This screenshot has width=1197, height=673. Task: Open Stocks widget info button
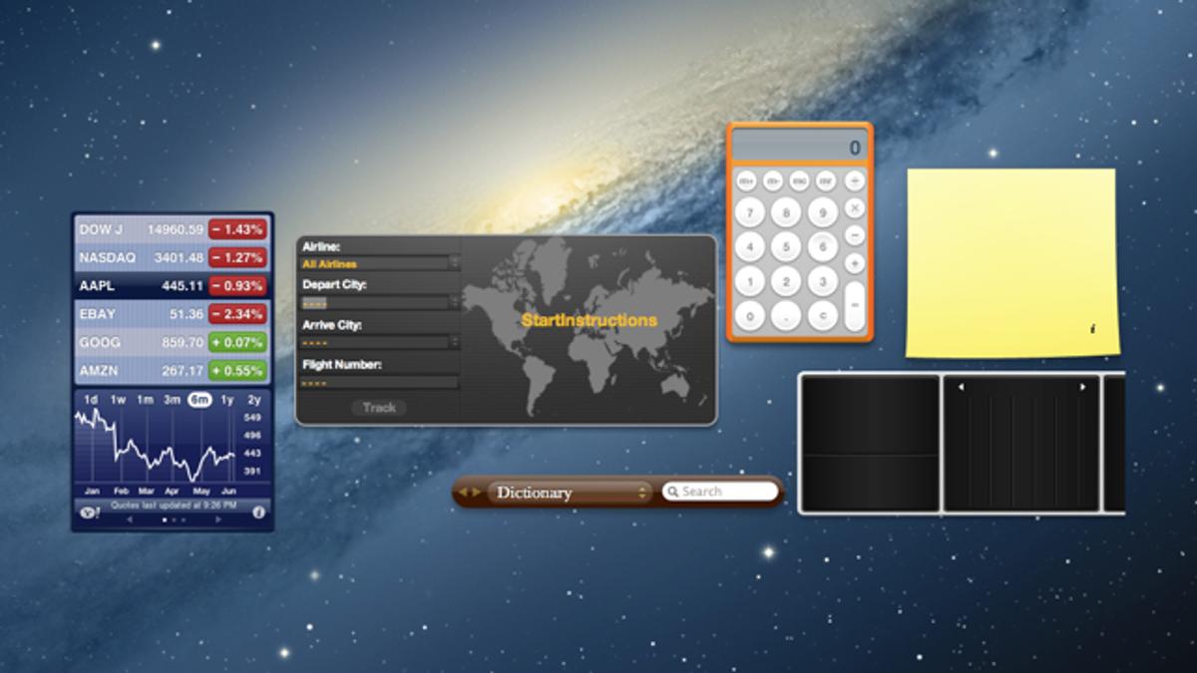click(258, 512)
